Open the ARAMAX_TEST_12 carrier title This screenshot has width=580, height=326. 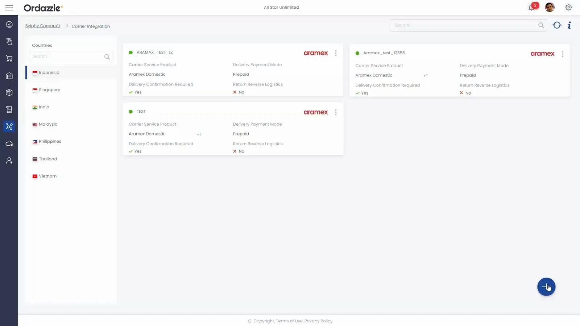click(154, 52)
